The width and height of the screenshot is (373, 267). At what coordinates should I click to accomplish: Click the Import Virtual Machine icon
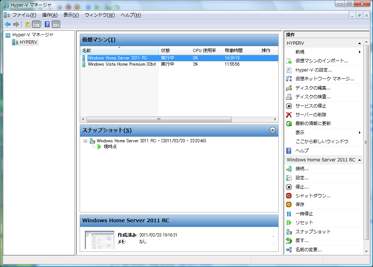point(289,61)
